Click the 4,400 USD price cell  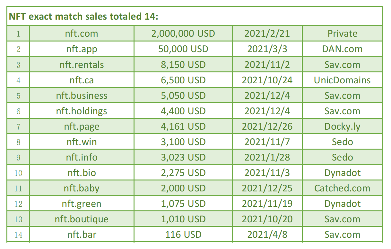183,111
